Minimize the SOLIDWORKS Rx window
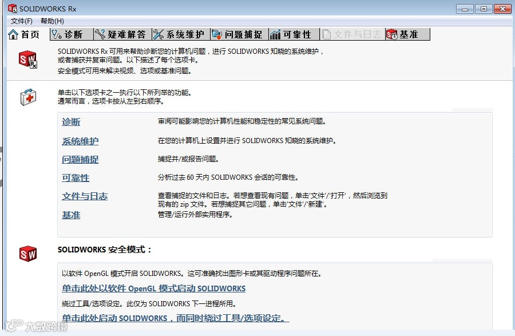 [x=465, y=9]
